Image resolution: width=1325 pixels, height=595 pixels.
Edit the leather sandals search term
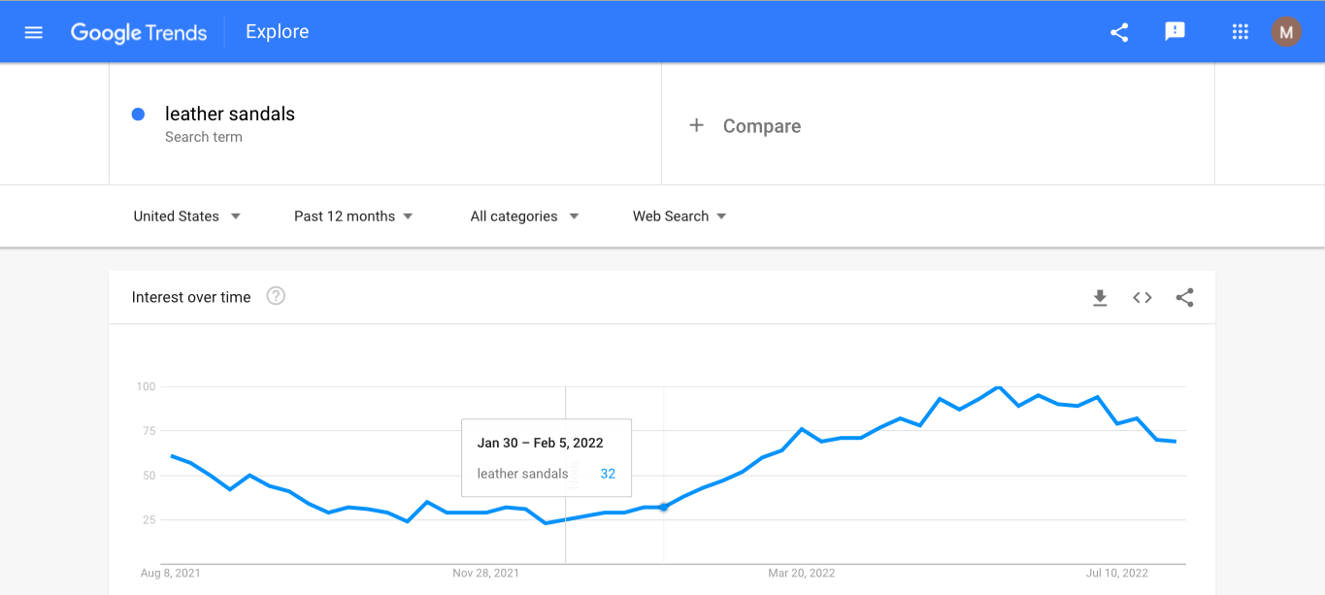(230, 115)
